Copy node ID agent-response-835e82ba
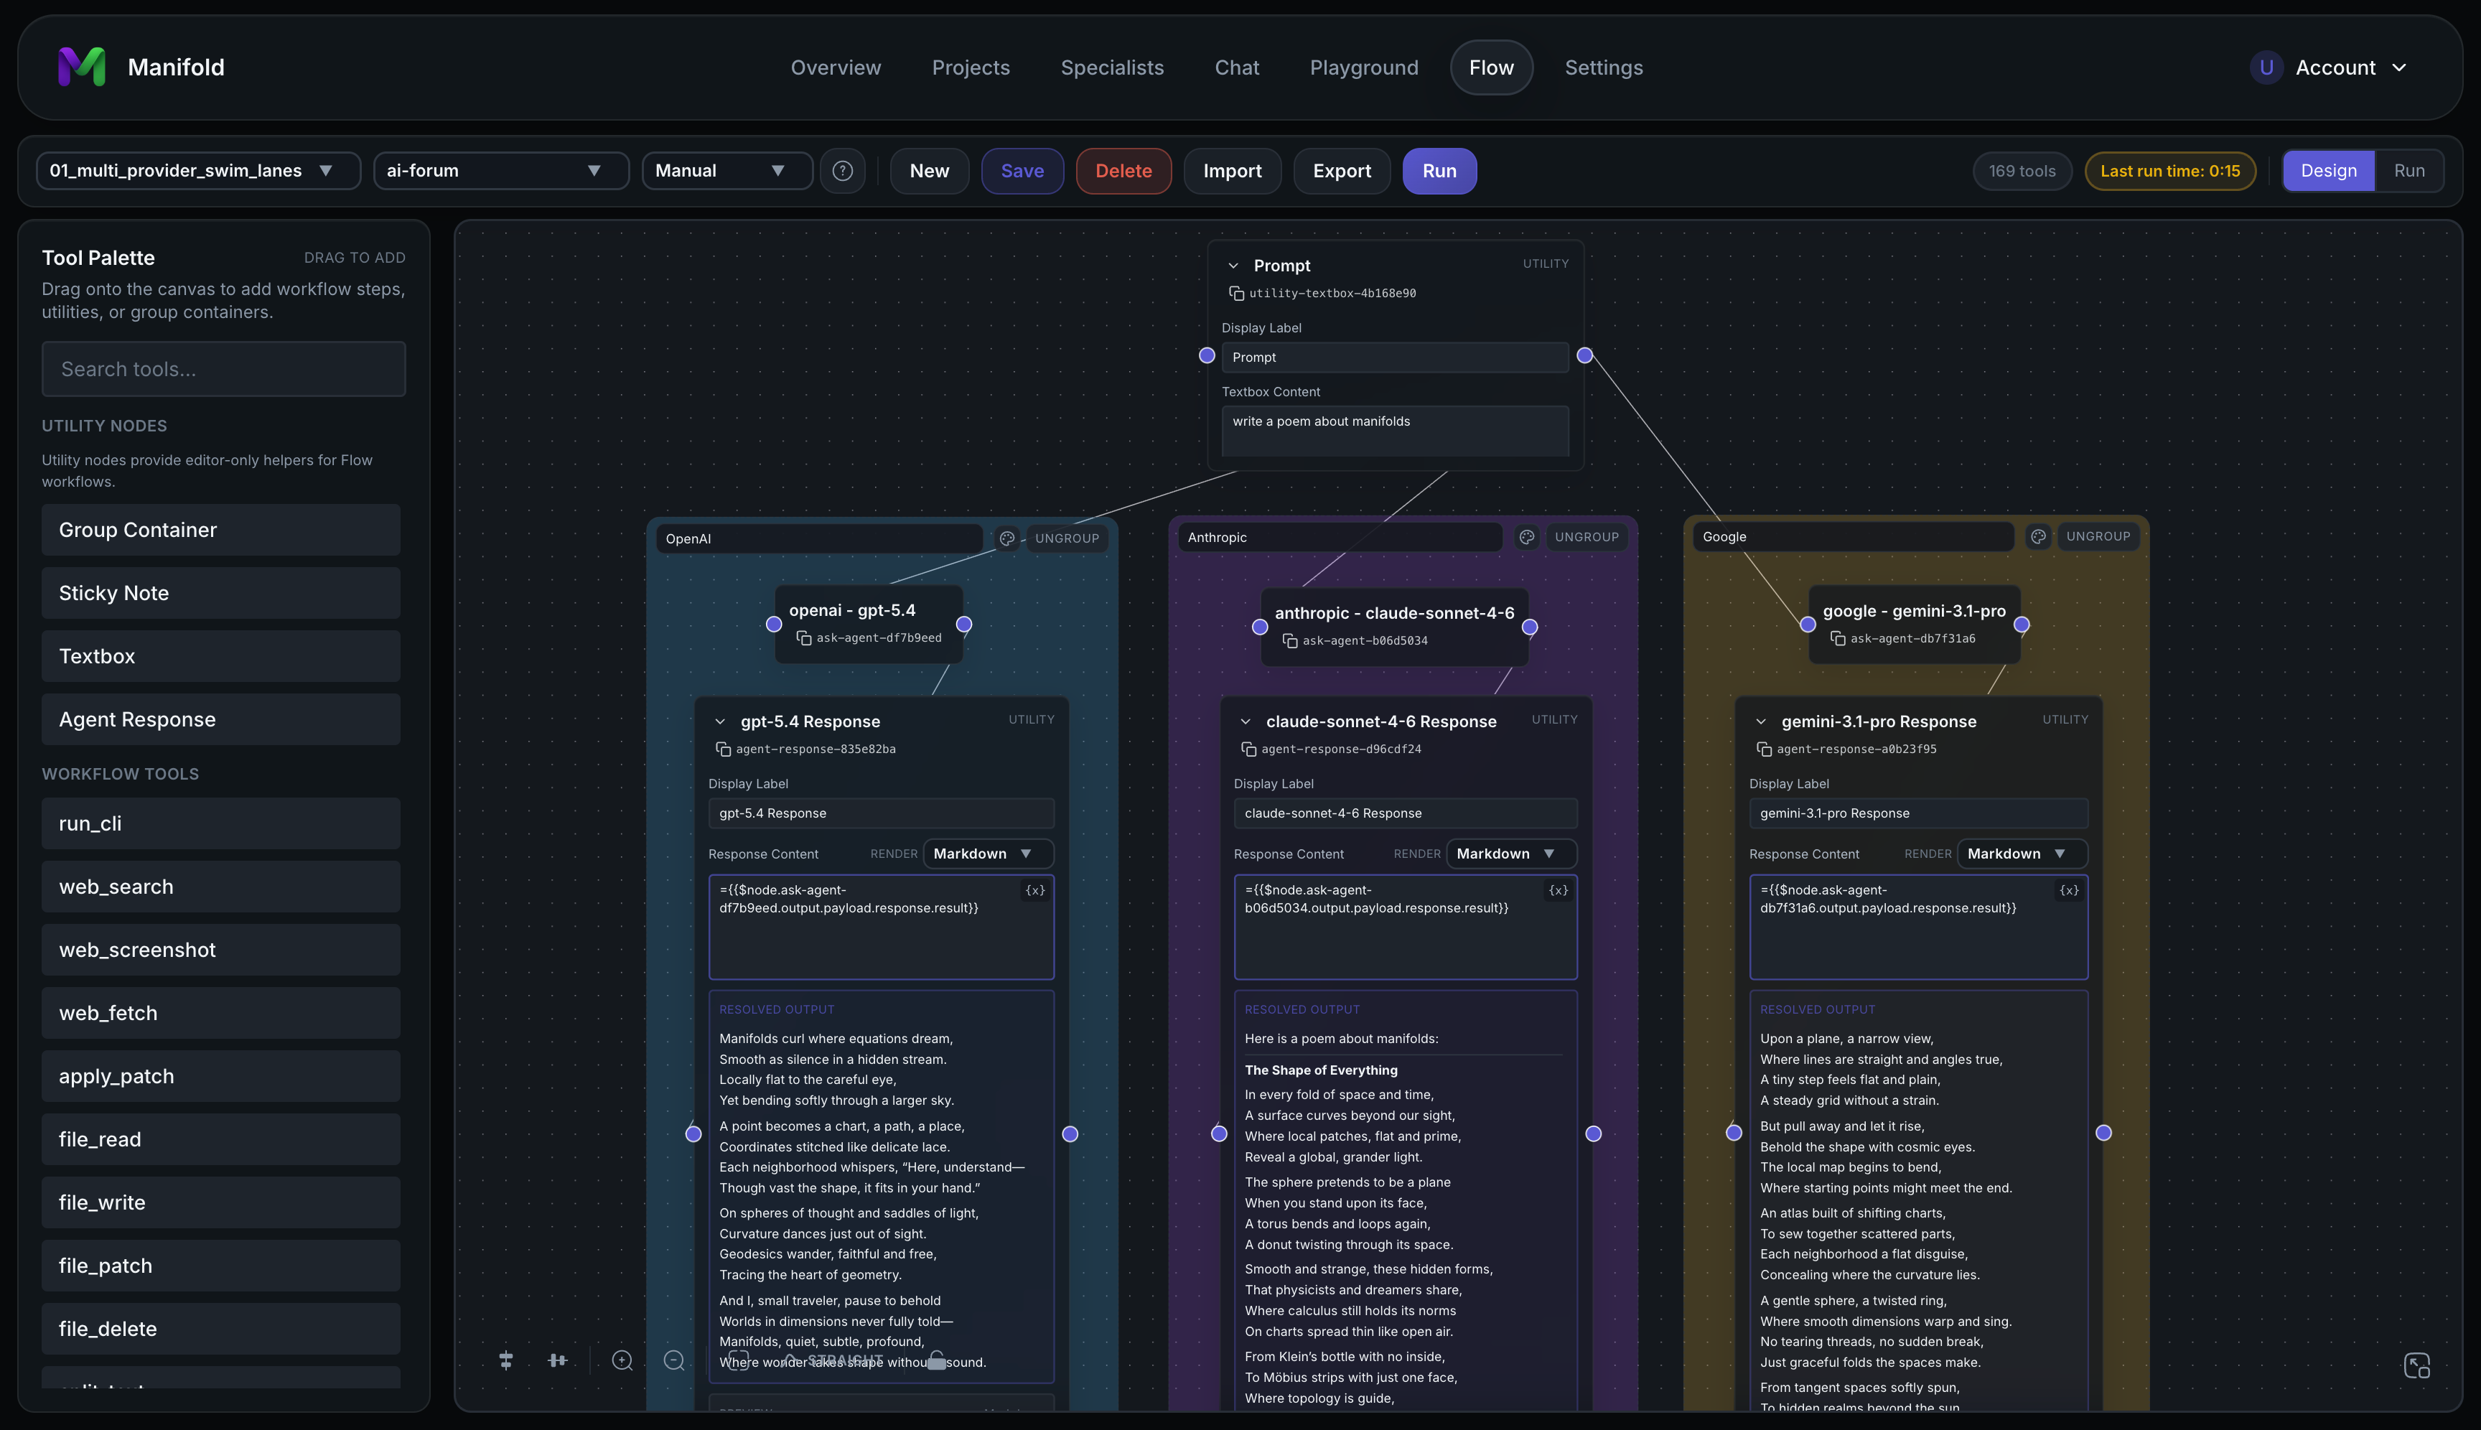The width and height of the screenshot is (2481, 1430). (x=724, y=749)
